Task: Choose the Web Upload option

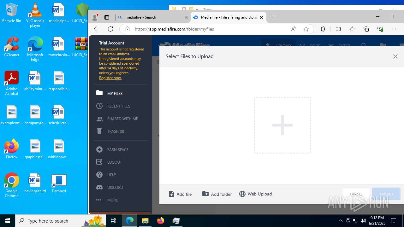Action: [x=256, y=194]
